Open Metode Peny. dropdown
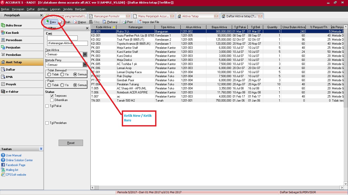 coord(85,64)
